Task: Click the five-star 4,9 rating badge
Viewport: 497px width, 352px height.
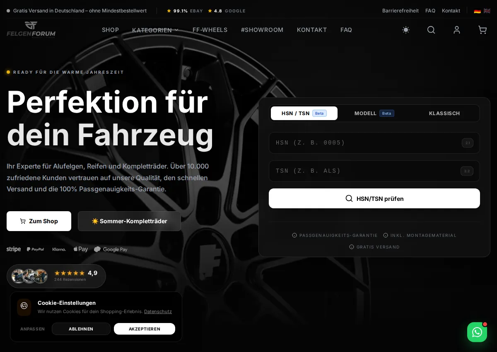Action: pos(76,273)
